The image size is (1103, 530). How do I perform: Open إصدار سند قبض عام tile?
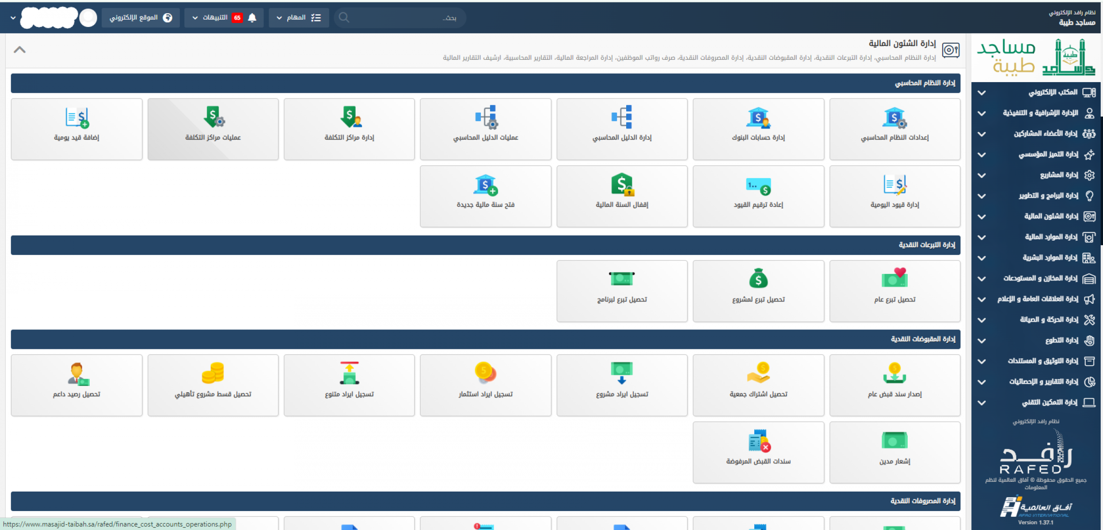click(895, 385)
